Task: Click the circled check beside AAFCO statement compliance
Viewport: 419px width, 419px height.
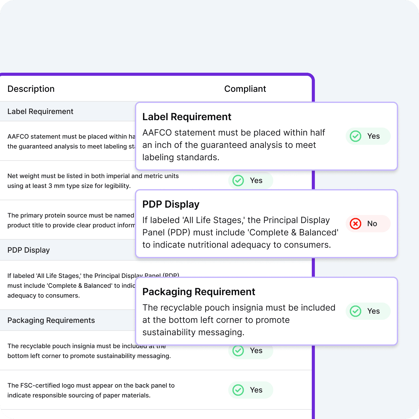Action: (x=355, y=136)
